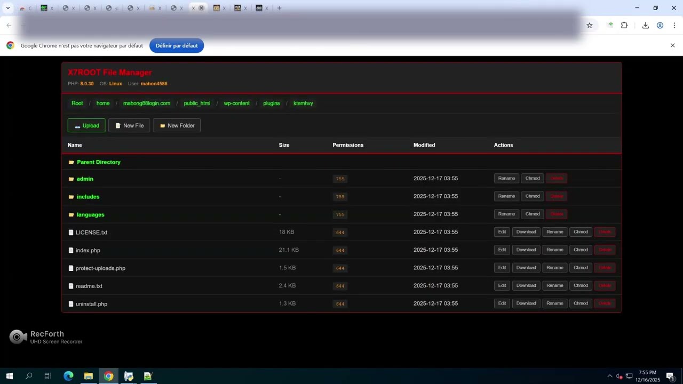683x384 pixels.
Task: Open the includes folder
Action: point(88,197)
